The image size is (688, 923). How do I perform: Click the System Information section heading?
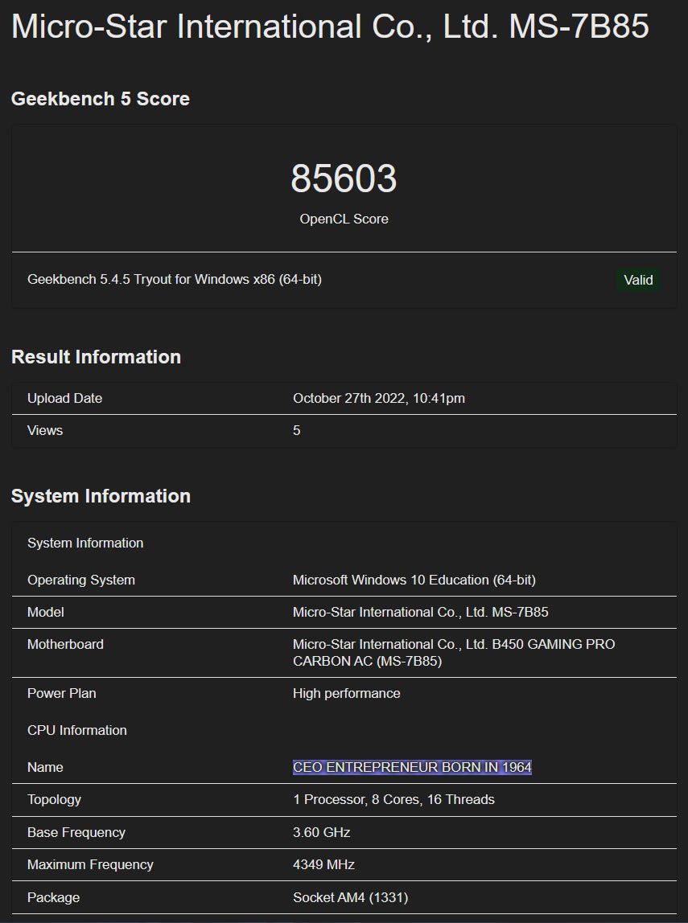101,496
